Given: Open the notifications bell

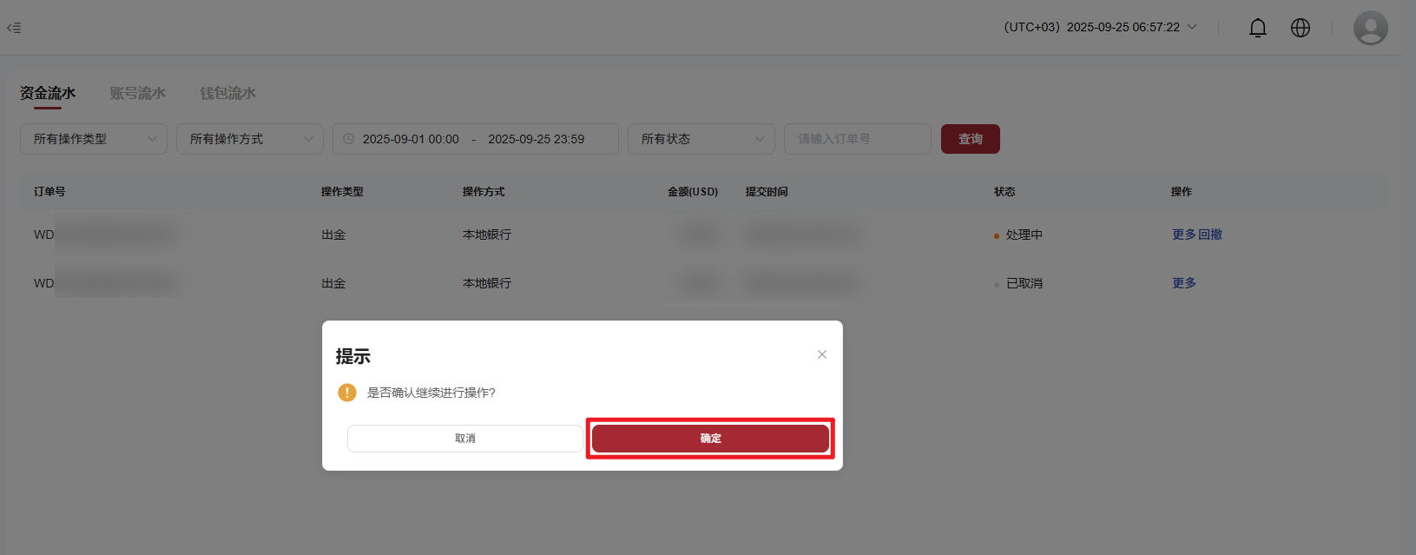Looking at the screenshot, I should (1257, 28).
